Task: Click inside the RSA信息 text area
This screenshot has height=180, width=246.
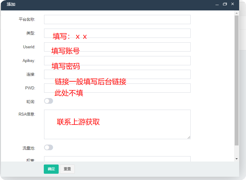Action: coord(117,125)
